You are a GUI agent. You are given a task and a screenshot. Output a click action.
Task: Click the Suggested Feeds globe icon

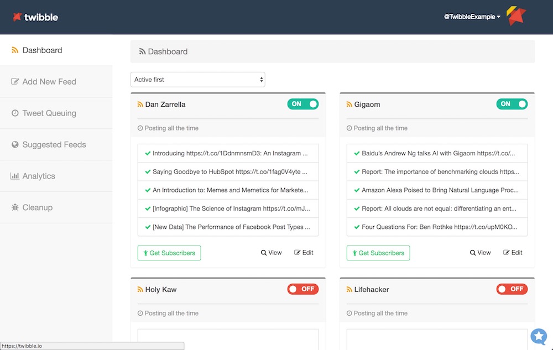coord(15,144)
